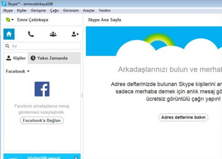Open the Araçlar menu
Viewport: 222px width, 159px height.
pyautogui.click(x=89, y=10)
